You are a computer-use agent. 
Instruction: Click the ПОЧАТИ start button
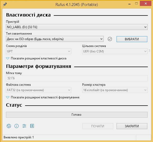(x=98, y=126)
